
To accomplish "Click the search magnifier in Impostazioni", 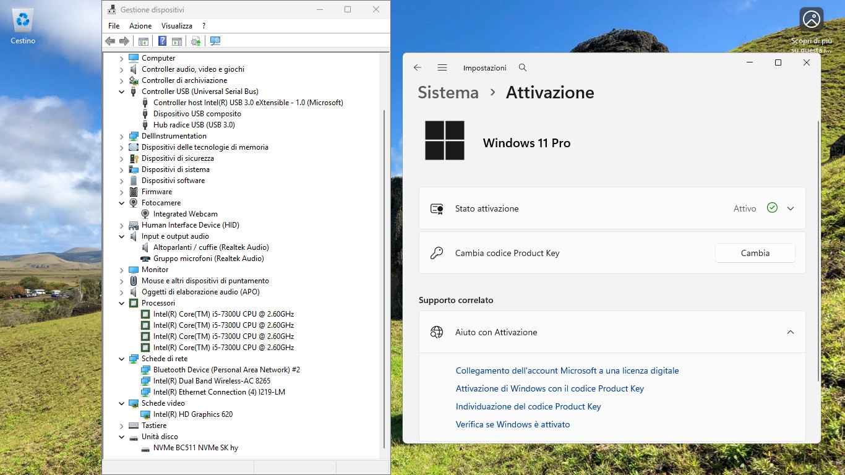I will click(x=523, y=67).
